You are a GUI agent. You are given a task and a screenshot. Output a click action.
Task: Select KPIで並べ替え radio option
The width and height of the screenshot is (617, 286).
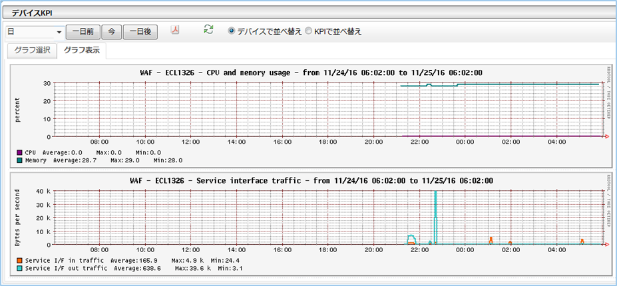pyautogui.click(x=309, y=31)
